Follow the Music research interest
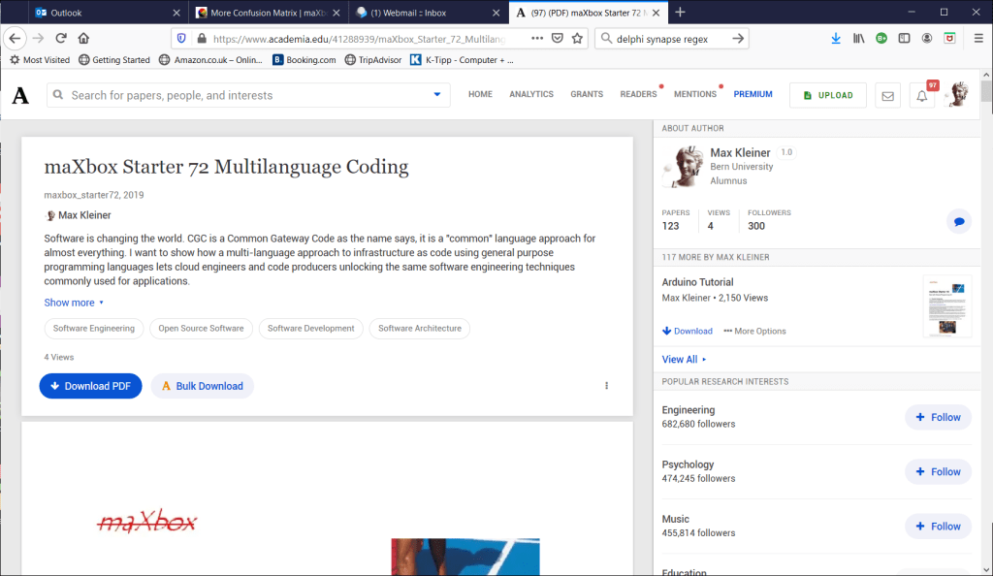 pyautogui.click(x=938, y=527)
